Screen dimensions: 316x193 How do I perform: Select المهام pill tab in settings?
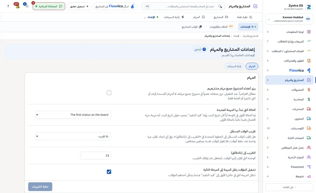coord(252,66)
